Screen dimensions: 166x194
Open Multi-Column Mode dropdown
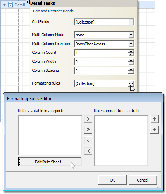(131, 35)
